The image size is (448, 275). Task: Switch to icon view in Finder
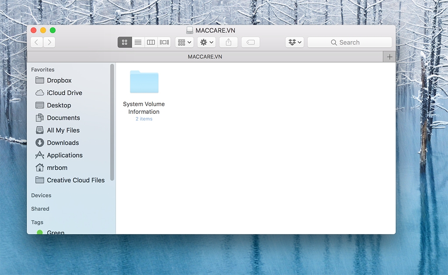[x=125, y=42]
